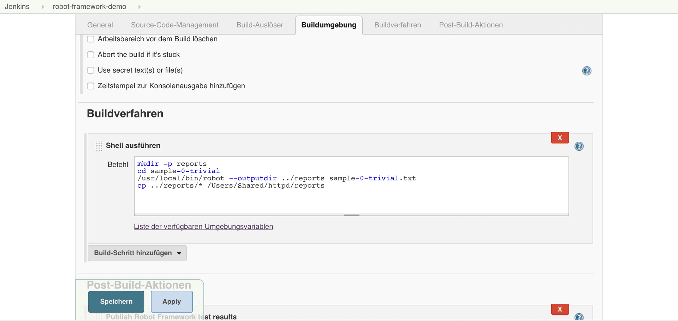Viewport: 678px width, 321px height.
Task: Expand breadcrumb arrow after robot-framework-demo
Action: pyautogui.click(x=139, y=7)
